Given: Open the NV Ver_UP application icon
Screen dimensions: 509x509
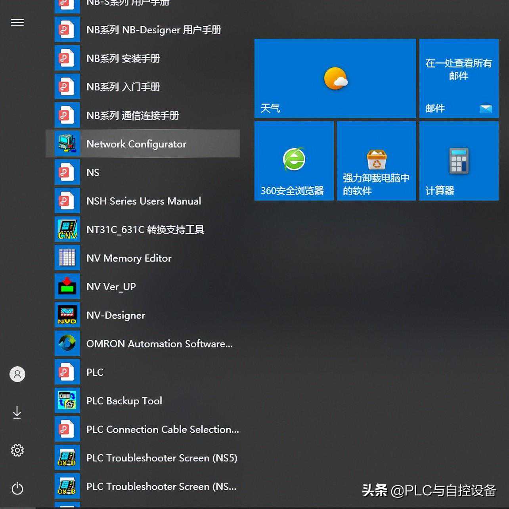Looking at the screenshot, I should 67,286.
